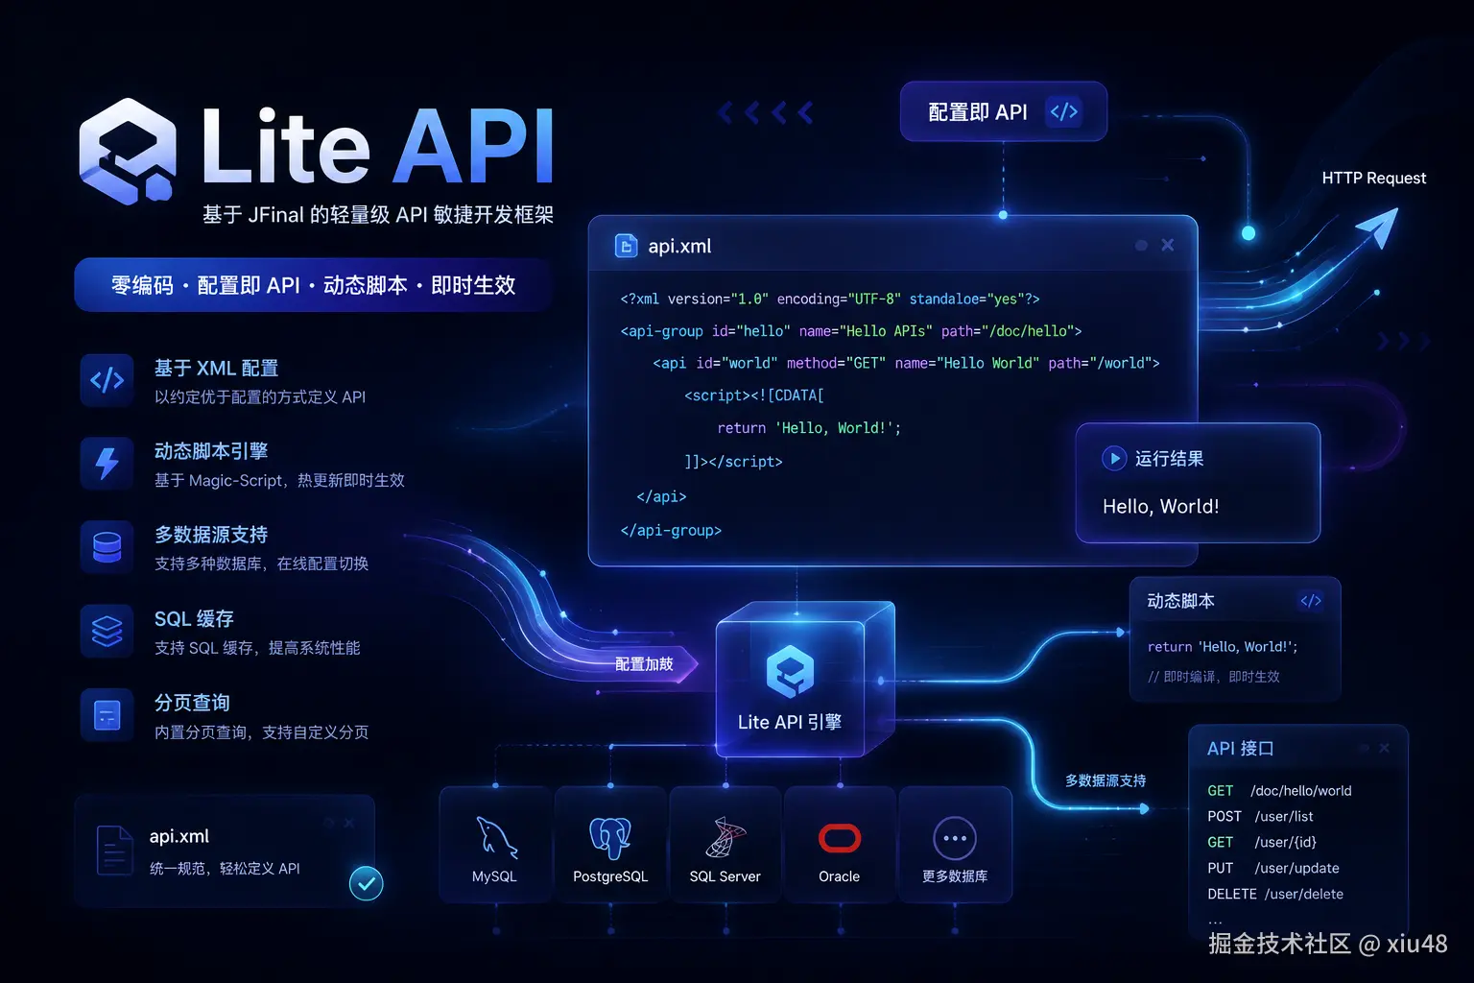Click the 分页查询 heading
The width and height of the screenshot is (1474, 983).
[192, 703]
